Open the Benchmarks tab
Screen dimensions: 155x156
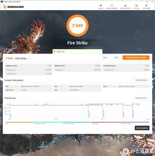pyautogui.click(x=111, y=7)
